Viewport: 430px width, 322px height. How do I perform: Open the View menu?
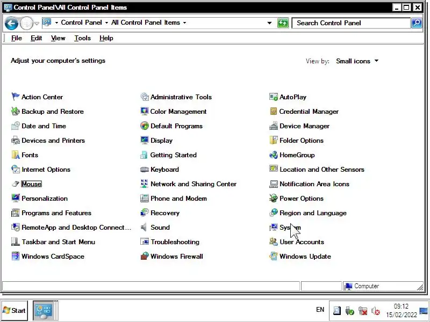point(58,38)
